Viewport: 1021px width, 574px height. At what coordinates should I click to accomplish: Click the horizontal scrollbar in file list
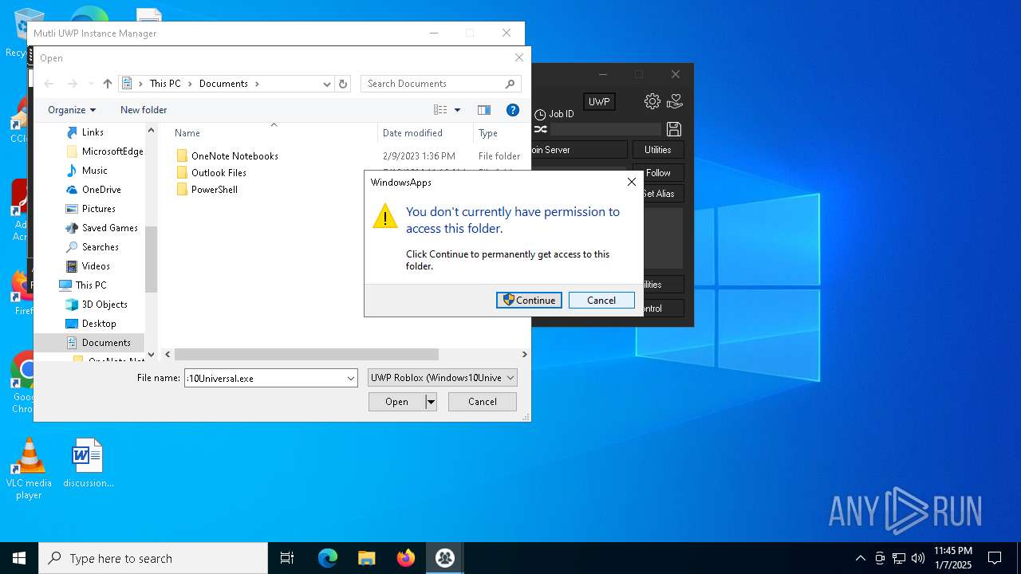pyautogui.click(x=306, y=354)
